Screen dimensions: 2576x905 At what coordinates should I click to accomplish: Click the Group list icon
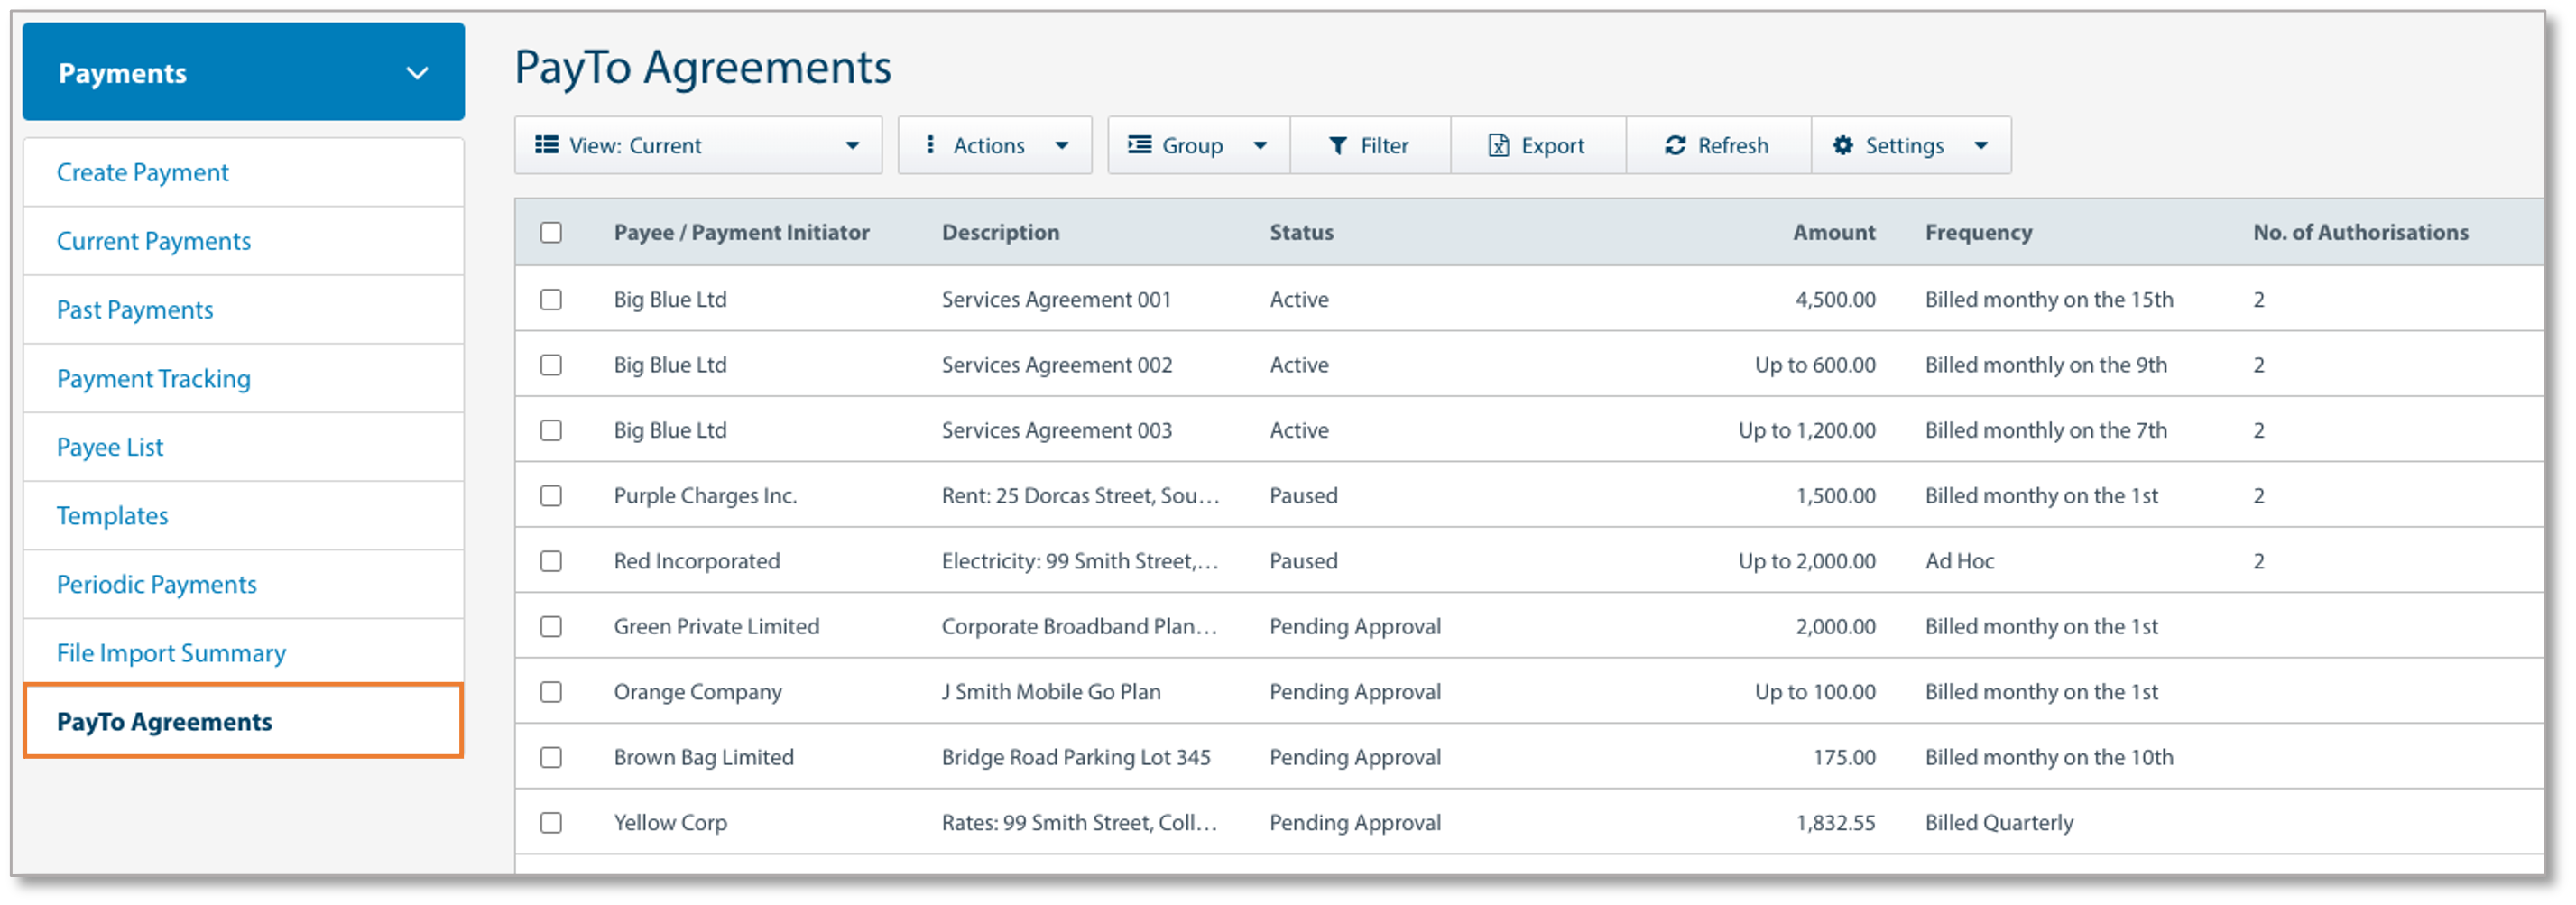point(1139,146)
